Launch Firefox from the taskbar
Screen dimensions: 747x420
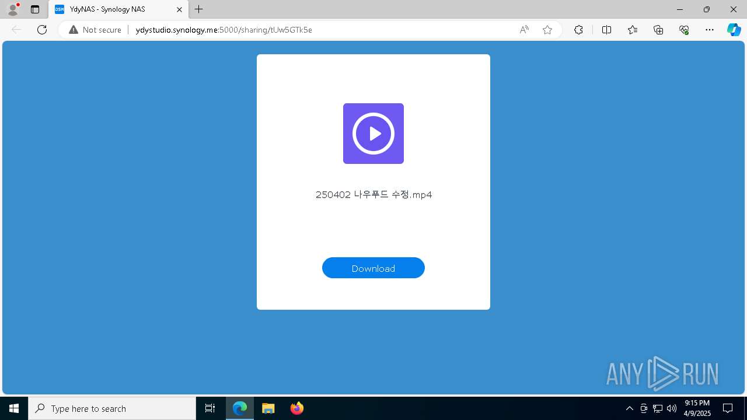(x=297, y=408)
